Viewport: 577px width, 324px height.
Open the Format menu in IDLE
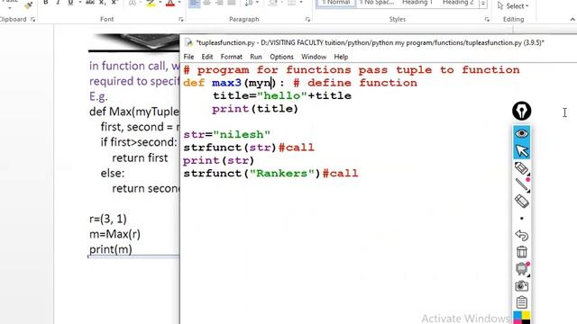click(x=231, y=57)
